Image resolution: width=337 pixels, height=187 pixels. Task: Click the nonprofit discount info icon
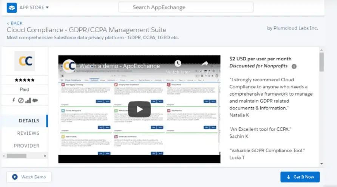294,66
